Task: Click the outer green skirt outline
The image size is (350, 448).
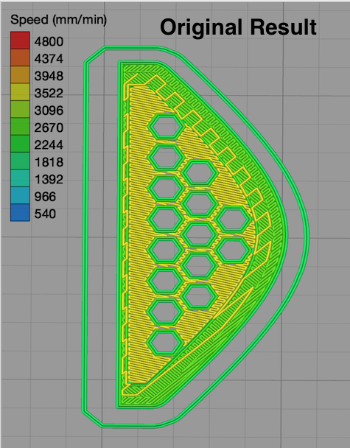Action: [x=85, y=237]
